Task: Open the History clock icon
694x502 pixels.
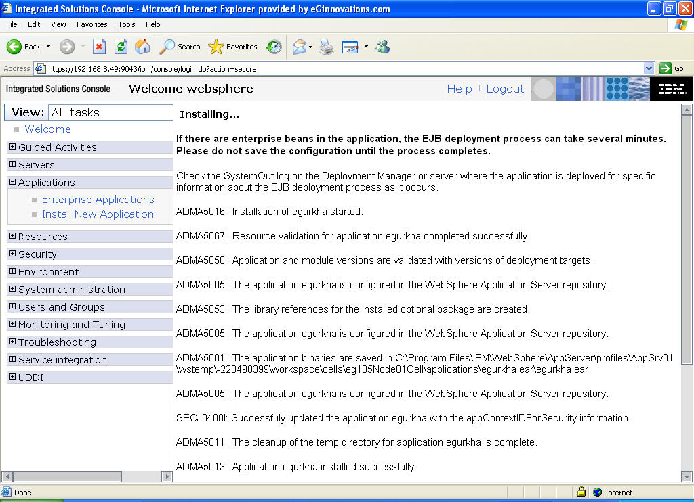Action: (x=274, y=47)
